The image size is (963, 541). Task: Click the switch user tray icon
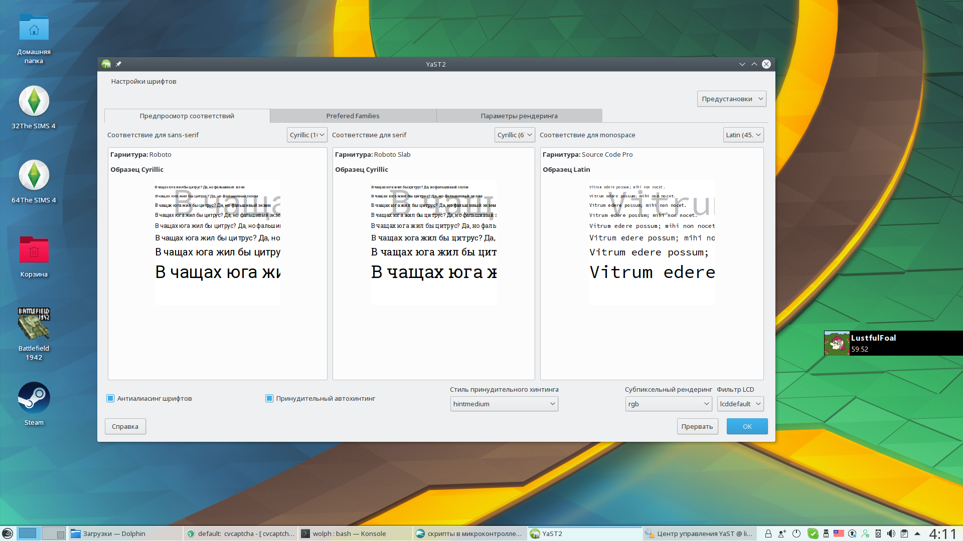[x=782, y=533]
